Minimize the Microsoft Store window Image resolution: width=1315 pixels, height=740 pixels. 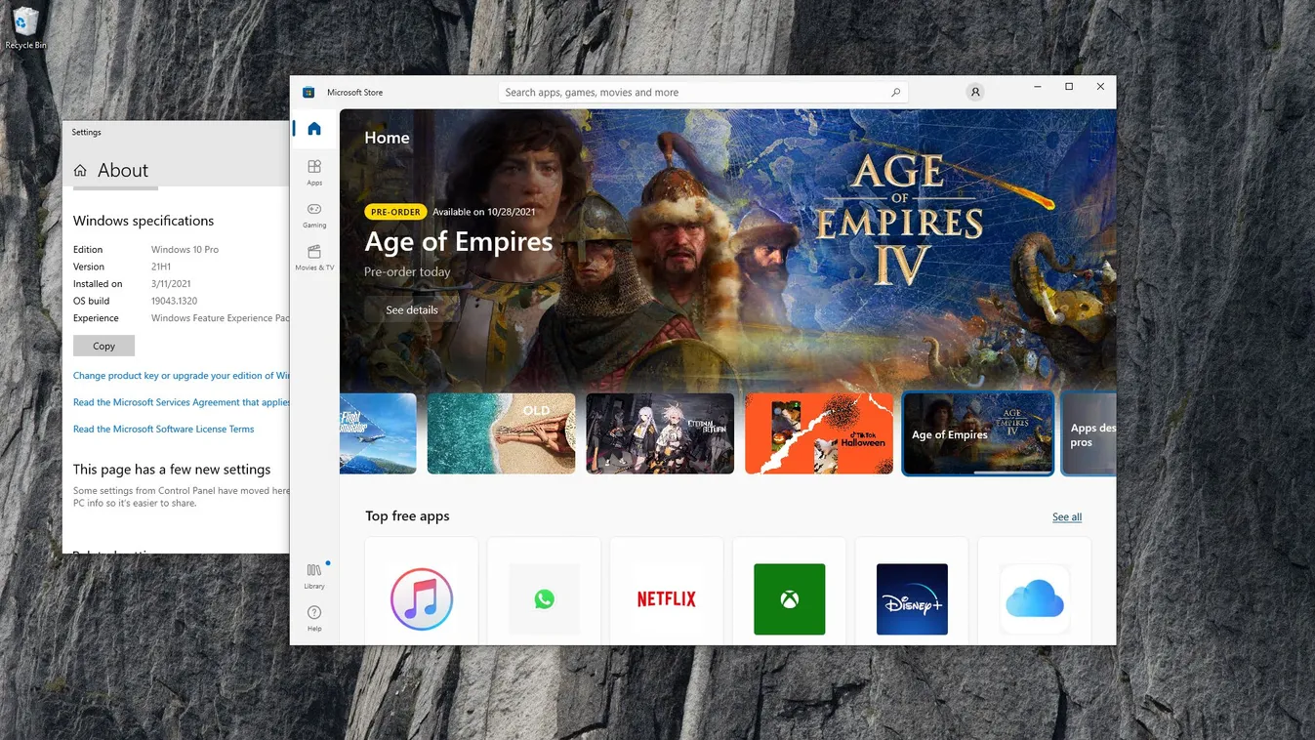pos(1038,87)
